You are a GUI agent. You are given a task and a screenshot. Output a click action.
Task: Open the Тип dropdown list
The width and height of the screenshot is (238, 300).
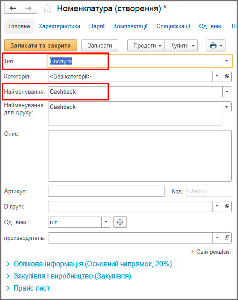227,61
